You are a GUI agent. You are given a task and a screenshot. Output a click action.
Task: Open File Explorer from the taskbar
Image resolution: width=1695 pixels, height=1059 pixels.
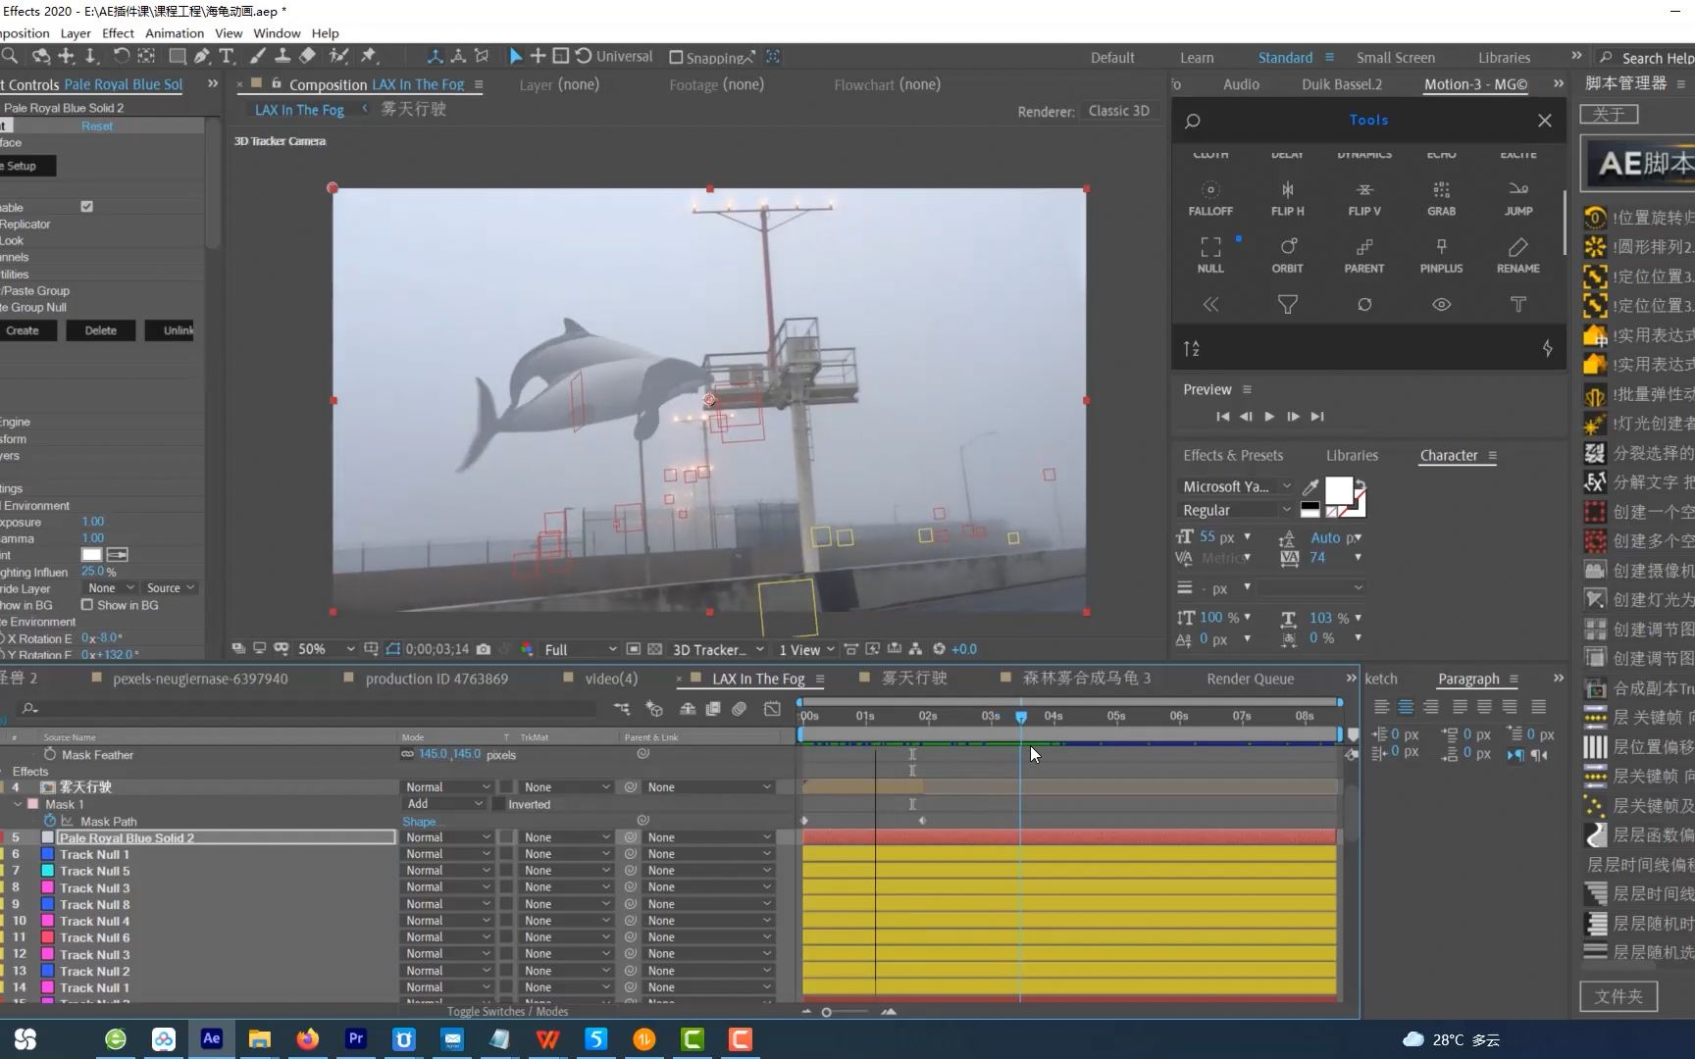point(260,1038)
